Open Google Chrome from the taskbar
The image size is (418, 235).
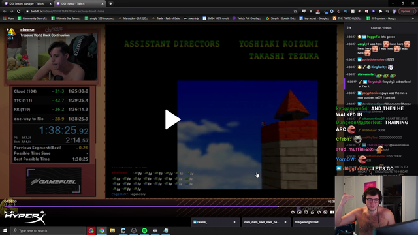tap(102, 230)
